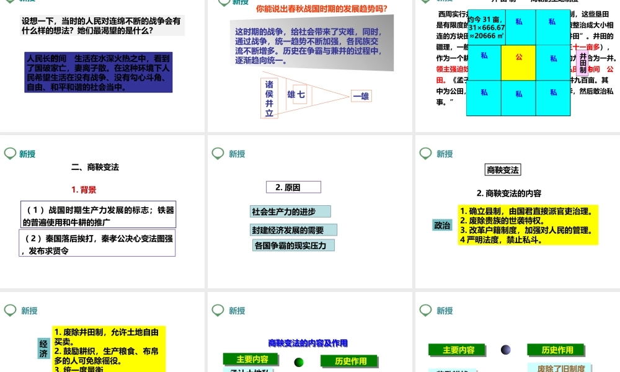Click the speech bubble icon on the 背景 slide
620x372 pixels.
(x=10, y=154)
